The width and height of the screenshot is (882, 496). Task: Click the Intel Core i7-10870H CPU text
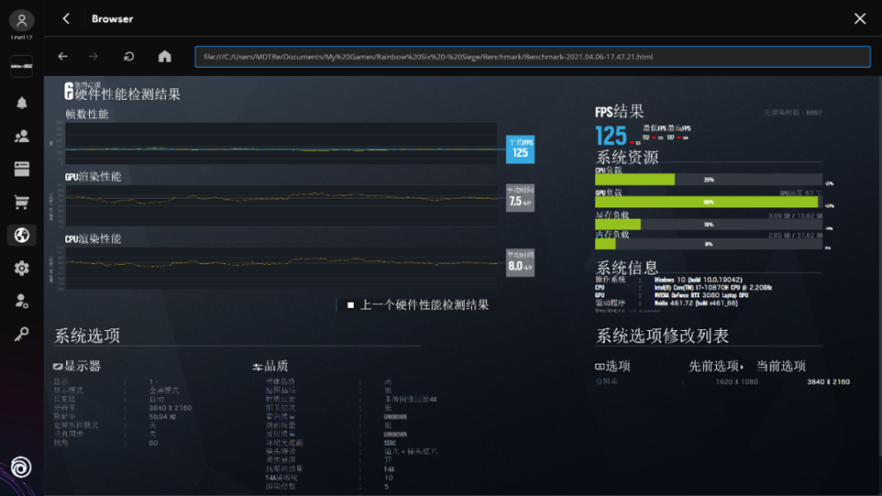(x=713, y=288)
